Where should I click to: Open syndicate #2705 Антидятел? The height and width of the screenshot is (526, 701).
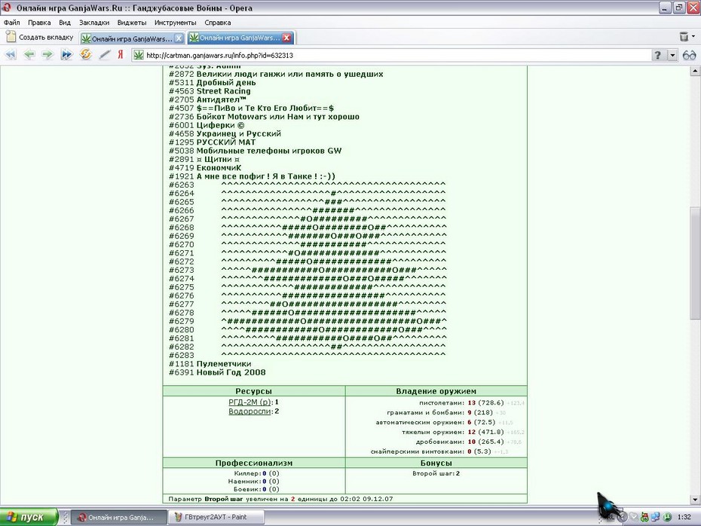click(x=222, y=99)
